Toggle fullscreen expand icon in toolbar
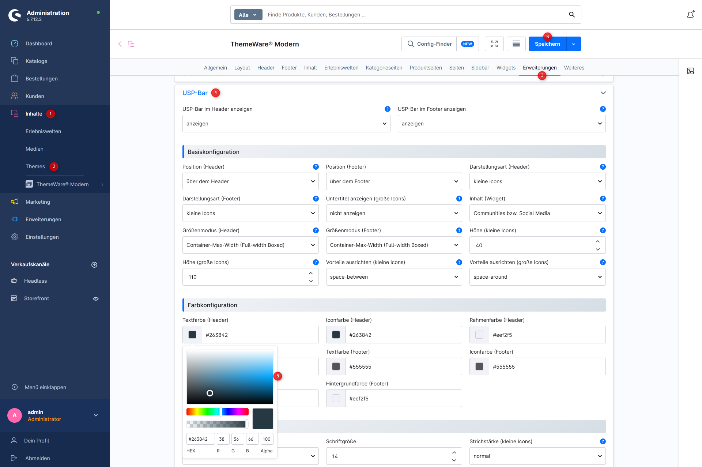702x467 pixels. [494, 44]
